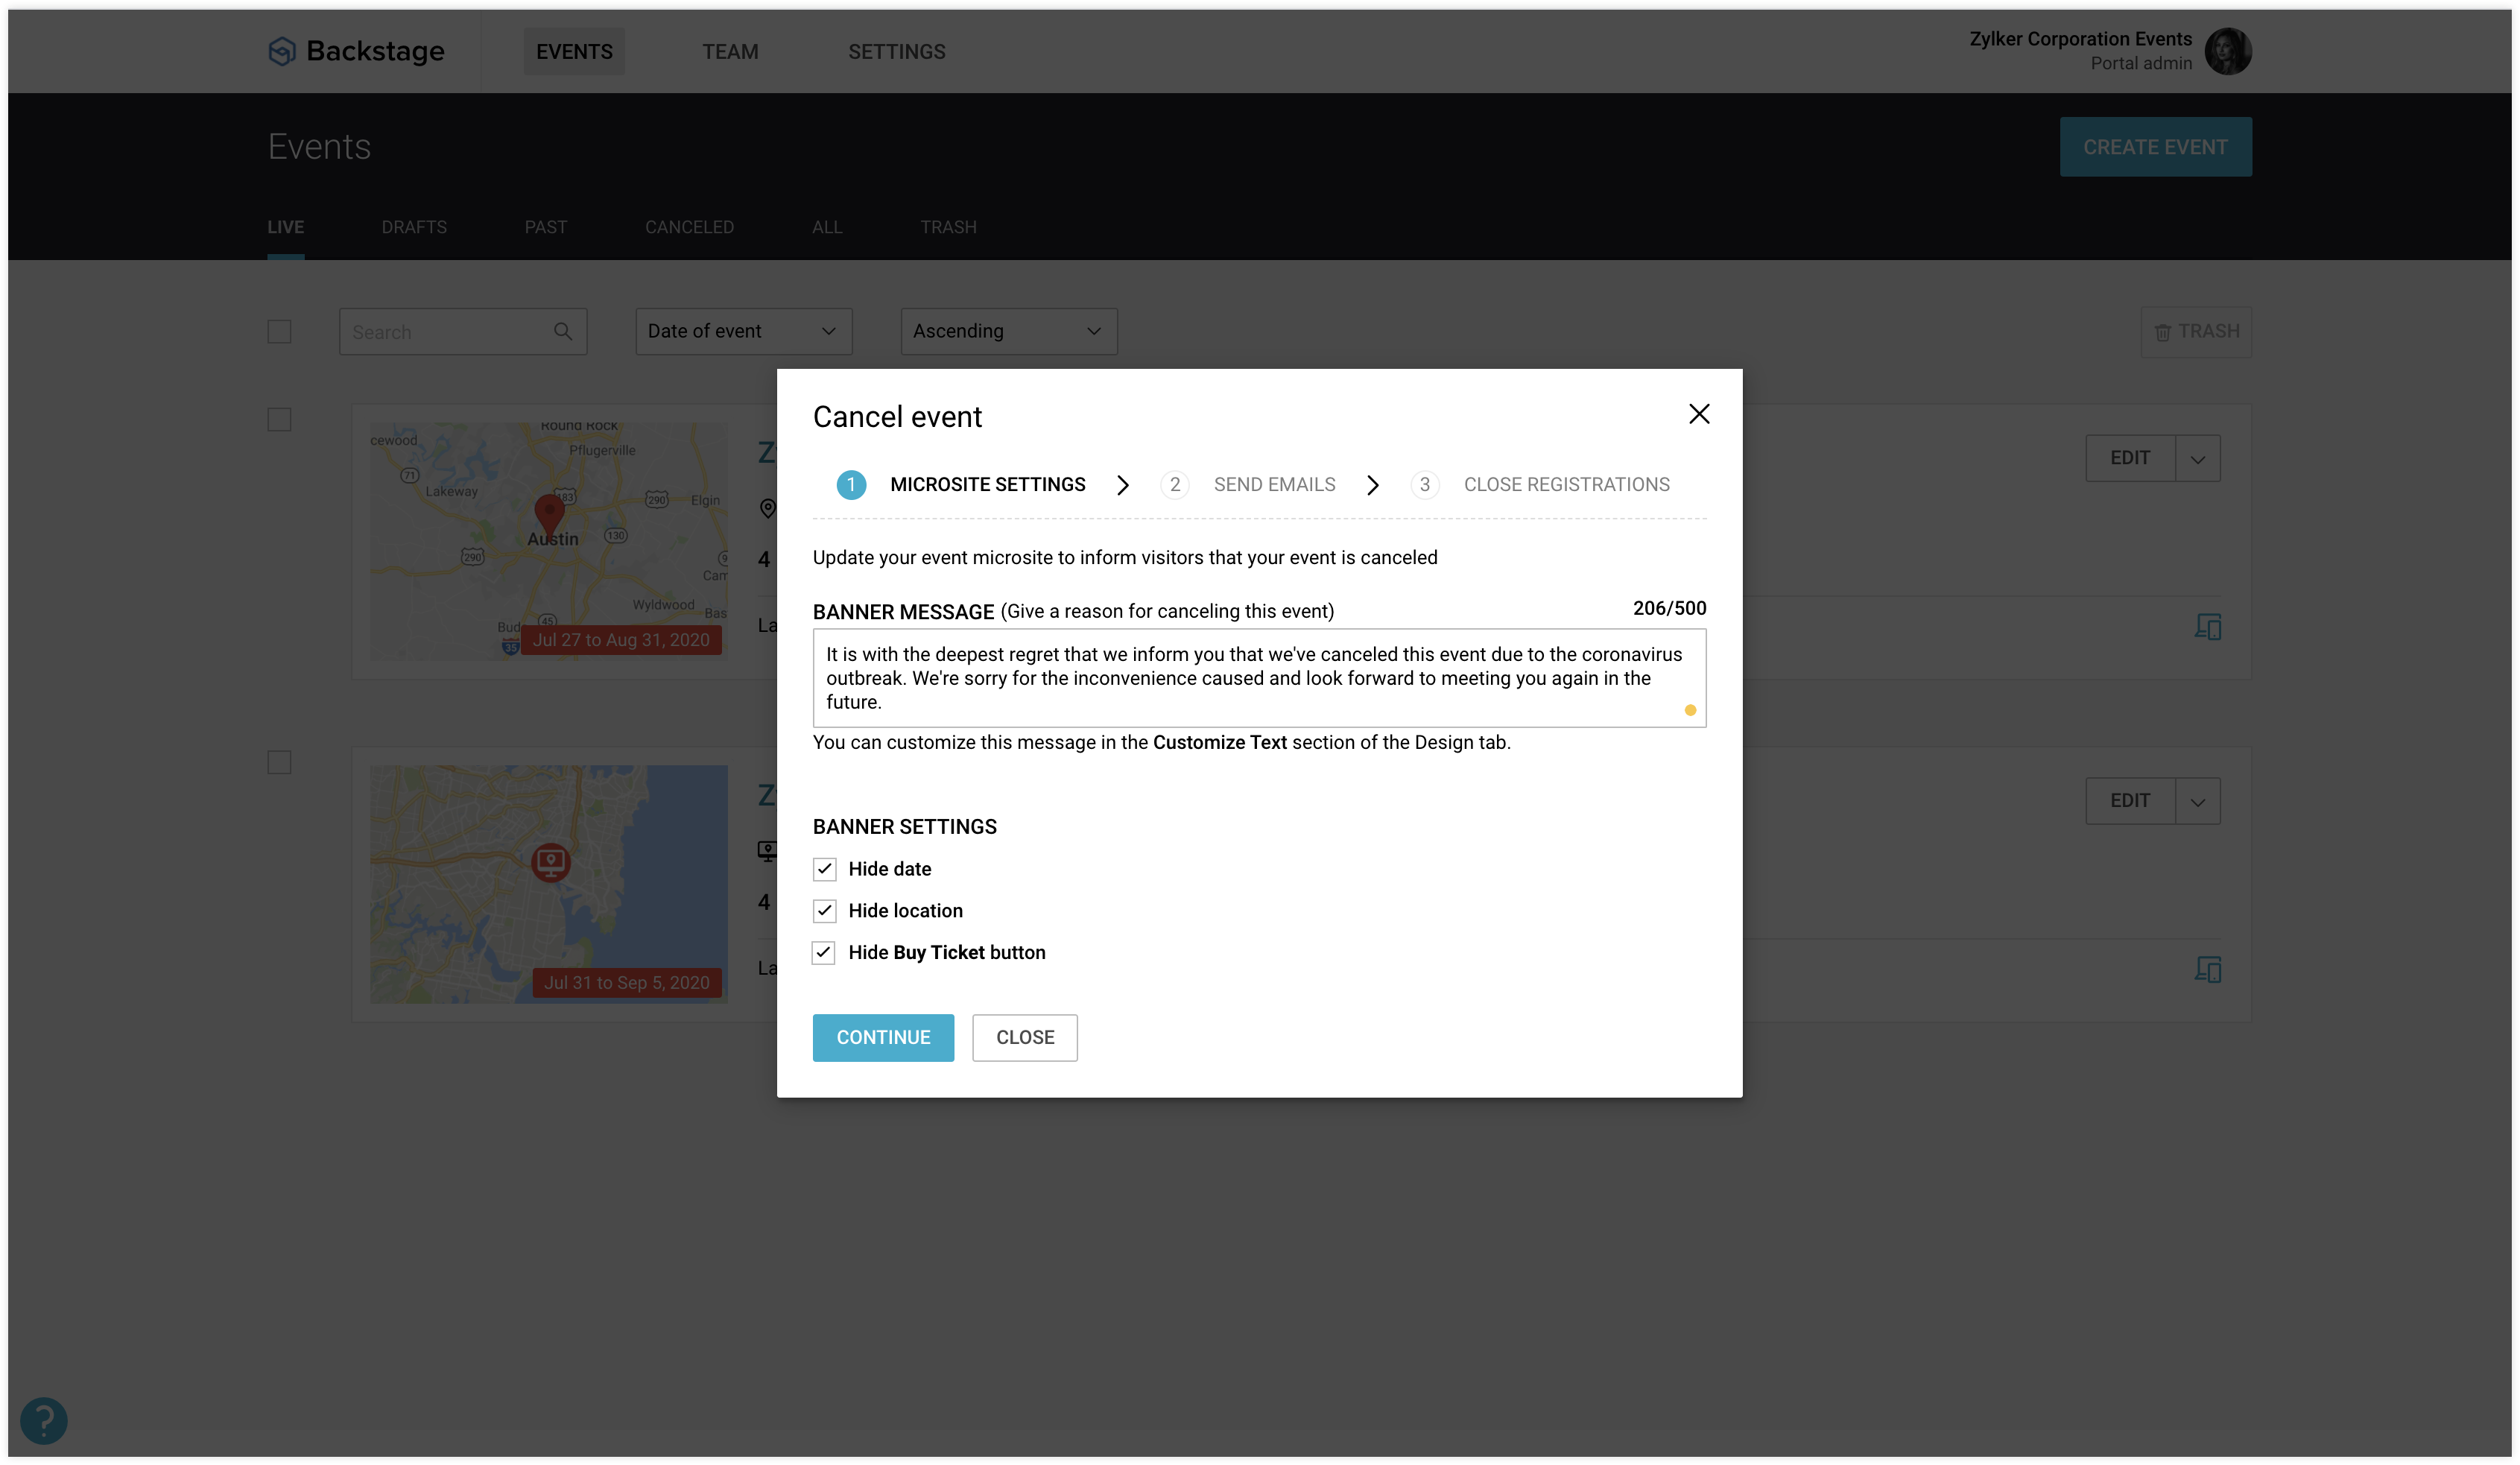The width and height of the screenshot is (2520, 1465).
Task: Click the microsite devices icon on the second event
Action: 2210,969
